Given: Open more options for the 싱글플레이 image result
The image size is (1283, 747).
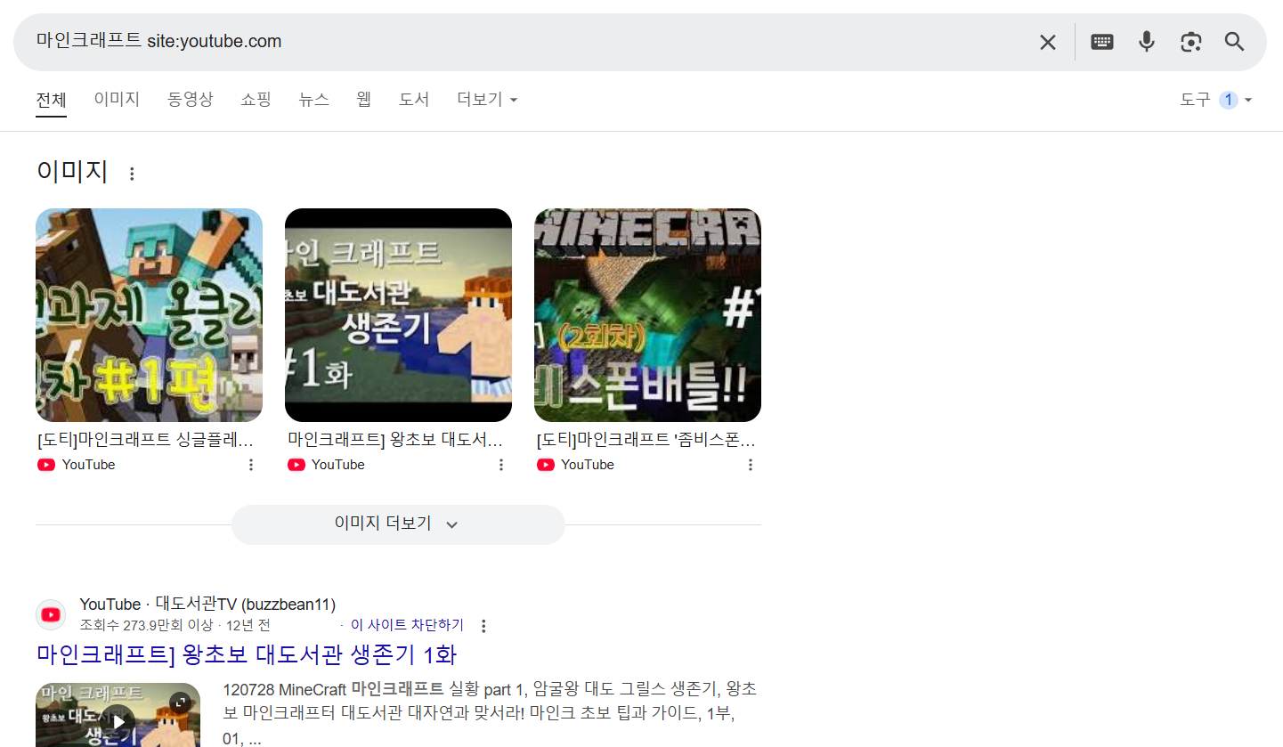Looking at the screenshot, I should point(251,465).
